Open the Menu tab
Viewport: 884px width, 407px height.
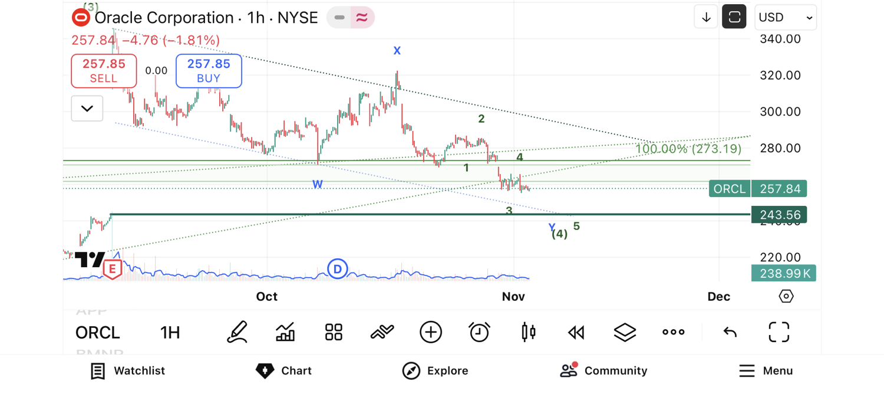tap(766, 371)
